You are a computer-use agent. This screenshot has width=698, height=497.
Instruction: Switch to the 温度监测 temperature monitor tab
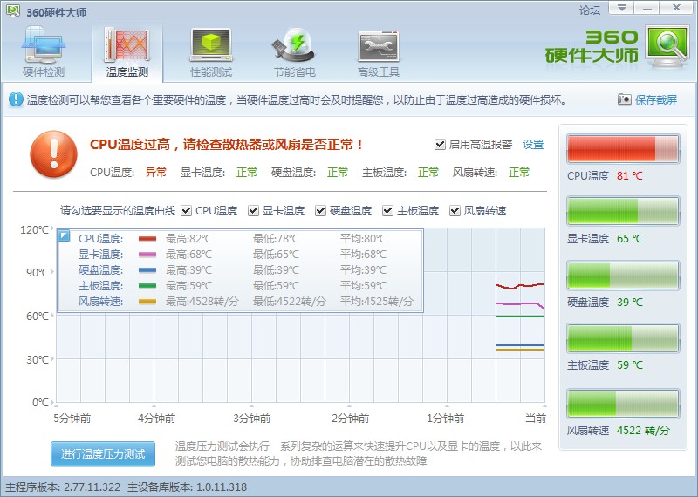(x=127, y=52)
